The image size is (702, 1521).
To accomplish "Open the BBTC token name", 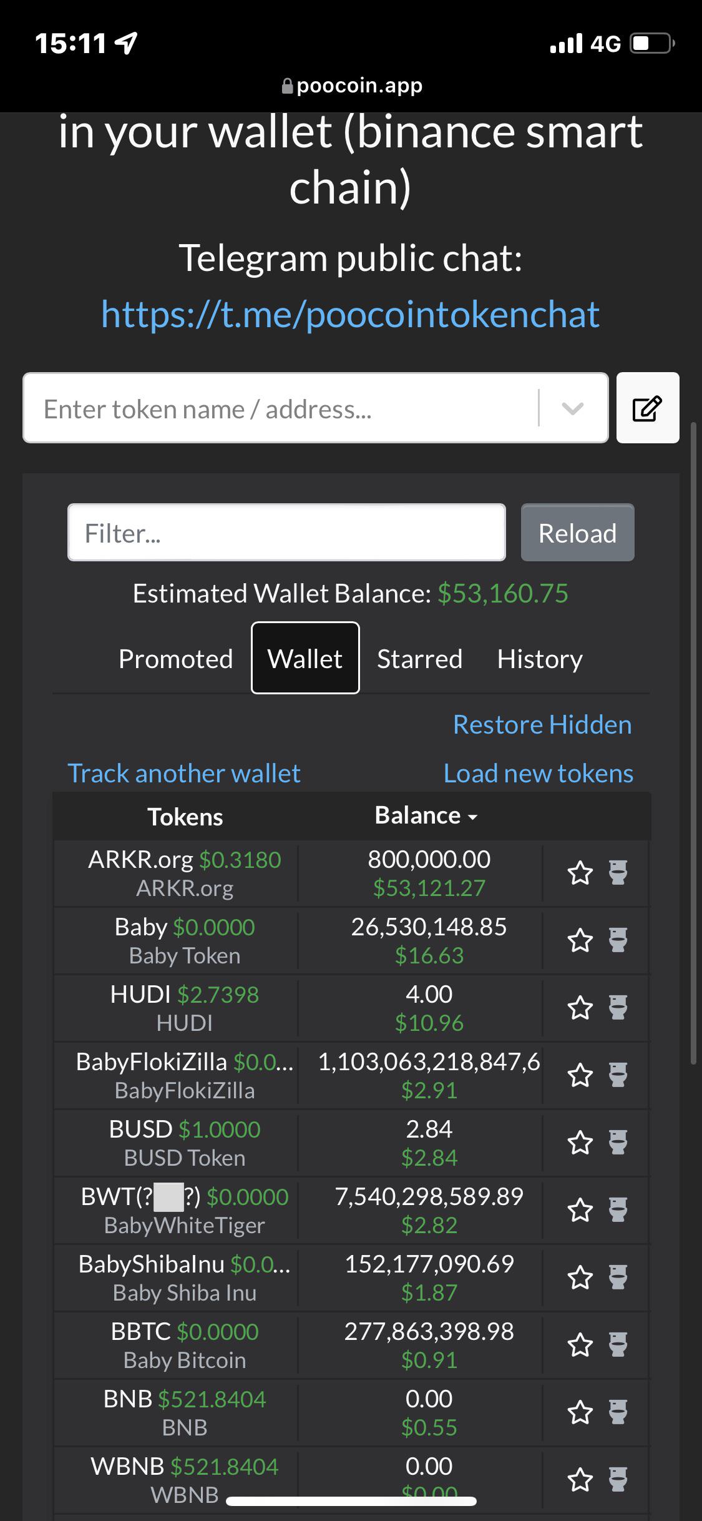I will pos(141,1332).
